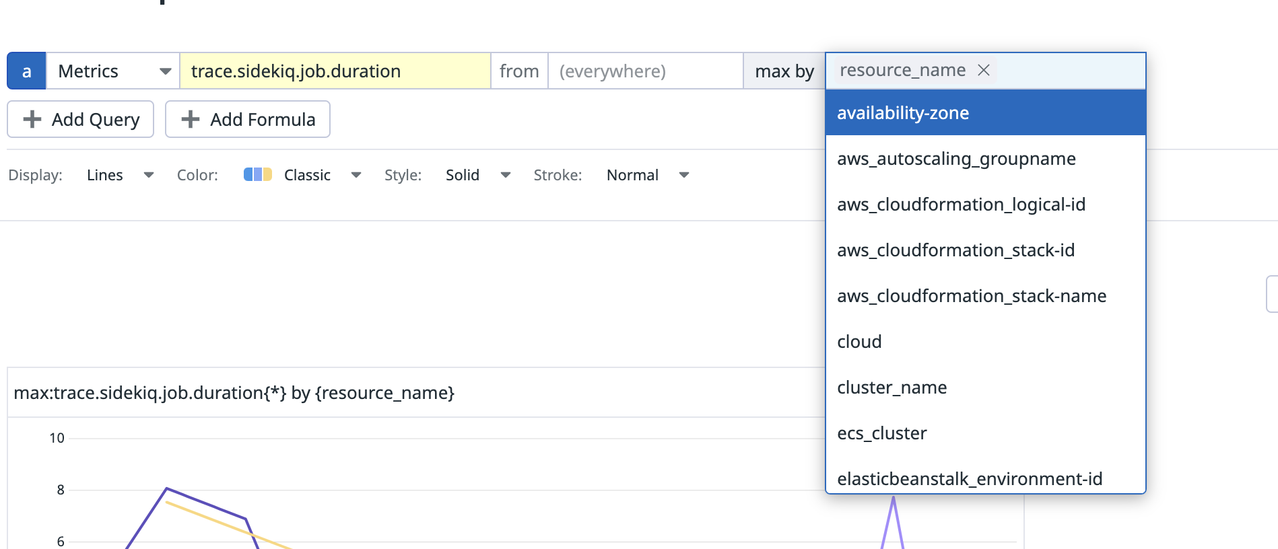
Task: Click the trace.sidekiq.job.duration metric field
Action: pyautogui.click(x=335, y=71)
